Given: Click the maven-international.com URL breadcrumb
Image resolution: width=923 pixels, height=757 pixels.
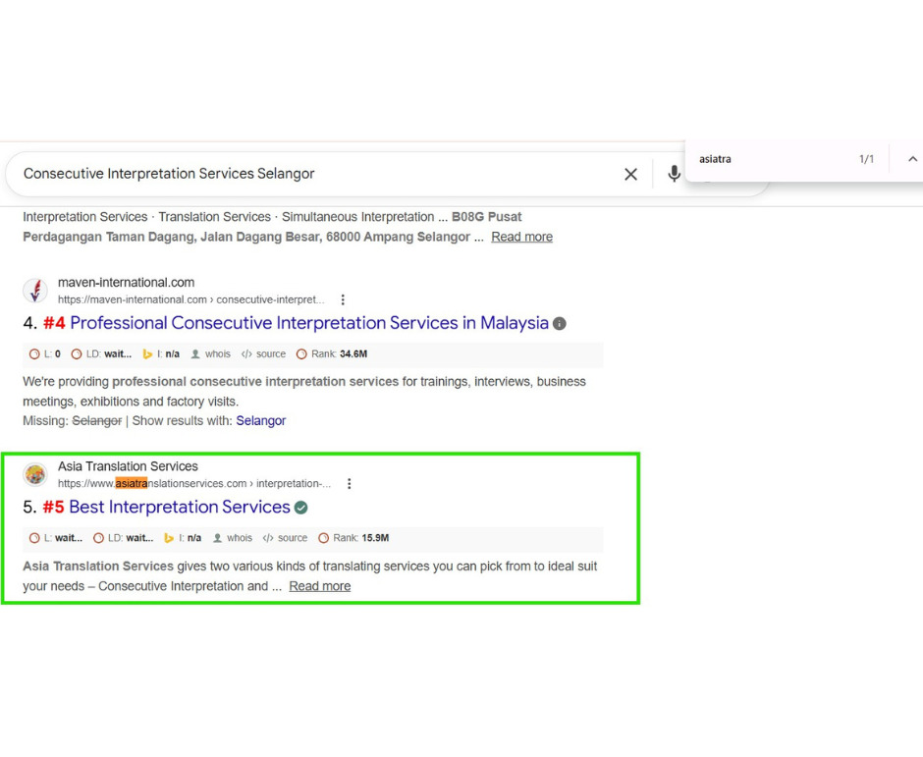Looking at the screenshot, I should pyautogui.click(x=190, y=299).
